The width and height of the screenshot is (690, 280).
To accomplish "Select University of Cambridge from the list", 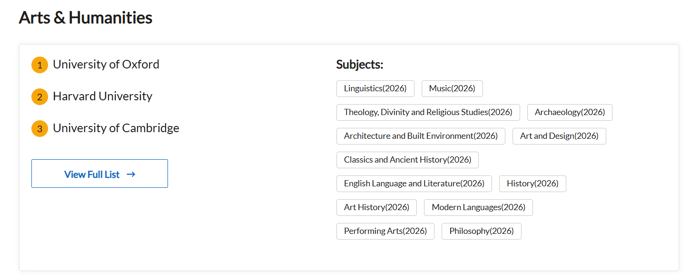I will click(116, 128).
